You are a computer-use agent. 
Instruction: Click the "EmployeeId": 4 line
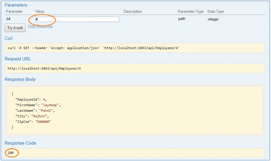[x=31, y=100]
